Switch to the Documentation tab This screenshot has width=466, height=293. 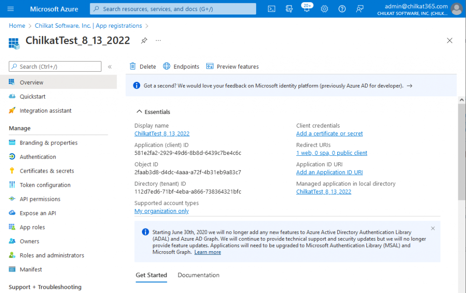198,275
